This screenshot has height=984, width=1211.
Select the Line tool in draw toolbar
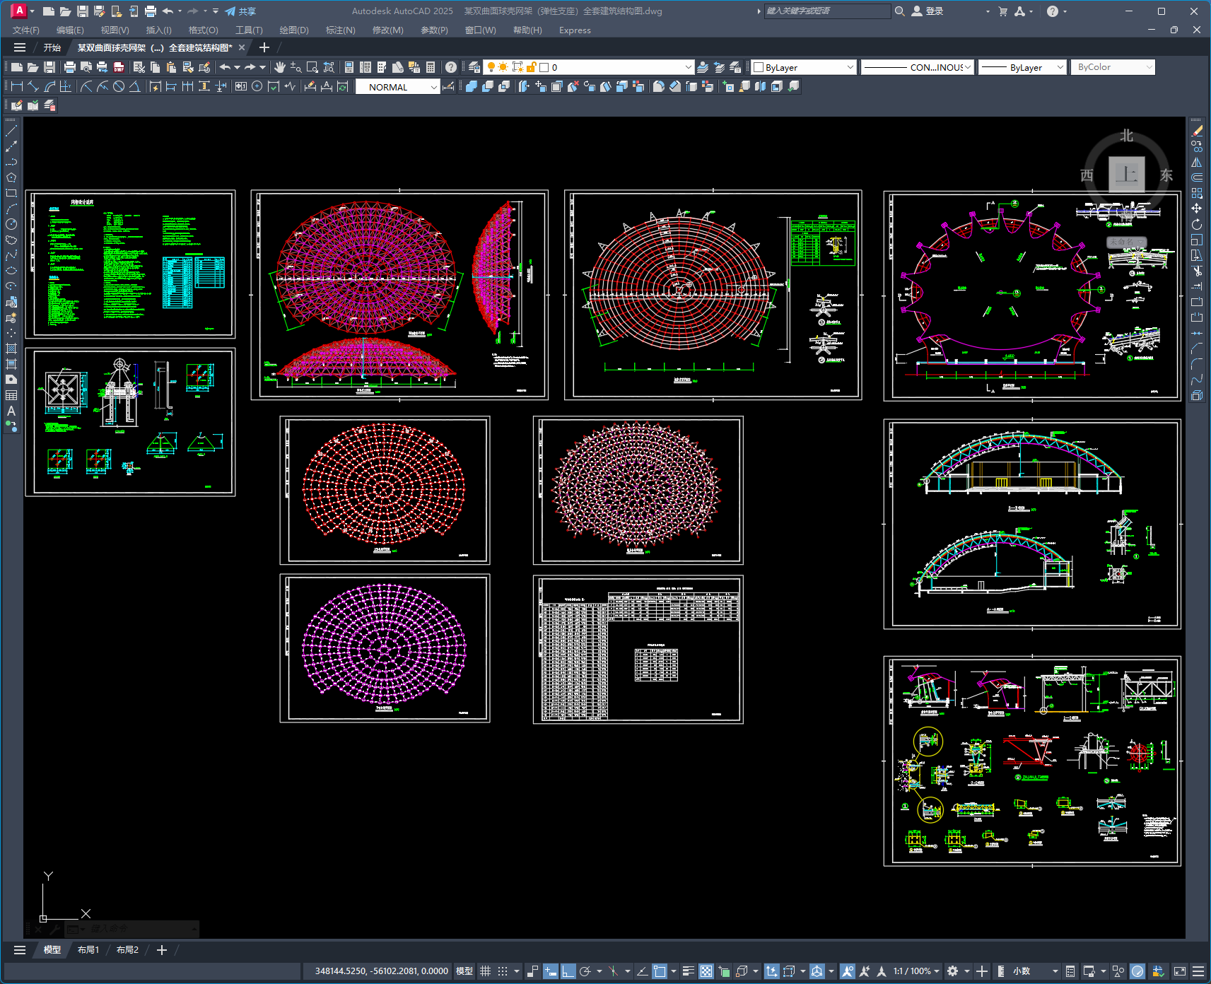tap(11, 131)
